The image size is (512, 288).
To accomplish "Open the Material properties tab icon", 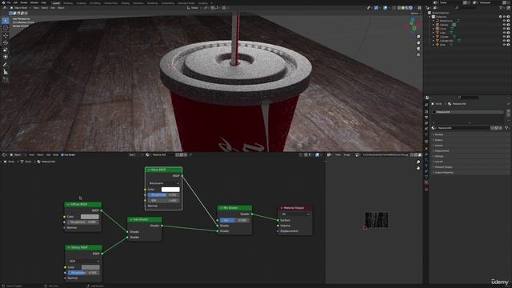I will (x=426, y=182).
